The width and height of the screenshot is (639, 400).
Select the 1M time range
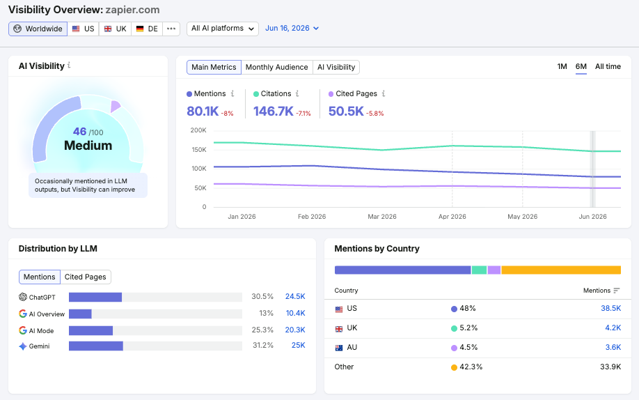[x=562, y=66]
